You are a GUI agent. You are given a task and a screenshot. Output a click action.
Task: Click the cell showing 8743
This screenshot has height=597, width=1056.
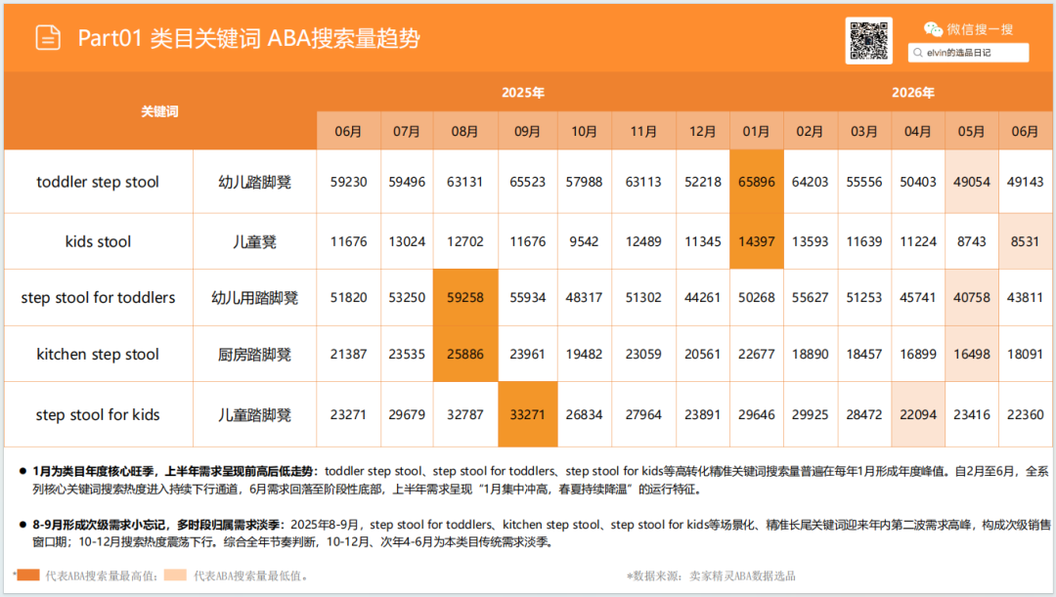971,241
